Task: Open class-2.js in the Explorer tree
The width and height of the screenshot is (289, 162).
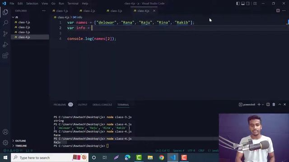Action: 24,27
